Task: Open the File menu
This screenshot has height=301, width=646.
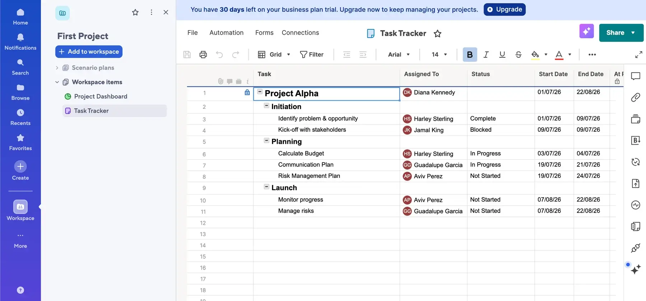Action: (192, 33)
